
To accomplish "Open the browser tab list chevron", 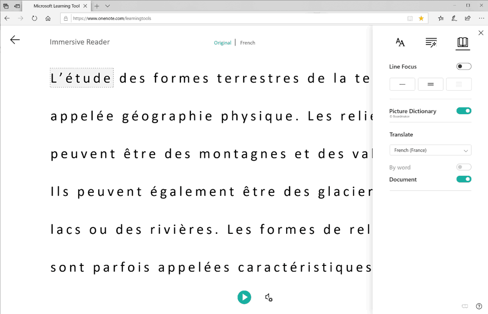I will pyautogui.click(x=107, y=6).
